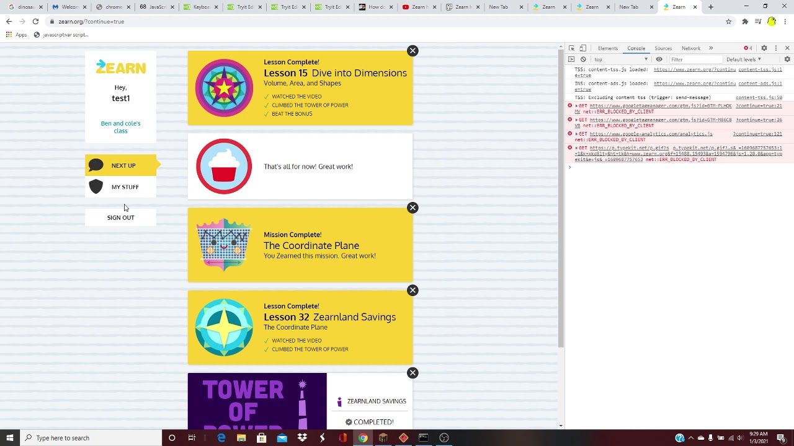This screenshot has height=446, width=794.
Task: Open Dropbox from taskbar
Action: point(302,438)
